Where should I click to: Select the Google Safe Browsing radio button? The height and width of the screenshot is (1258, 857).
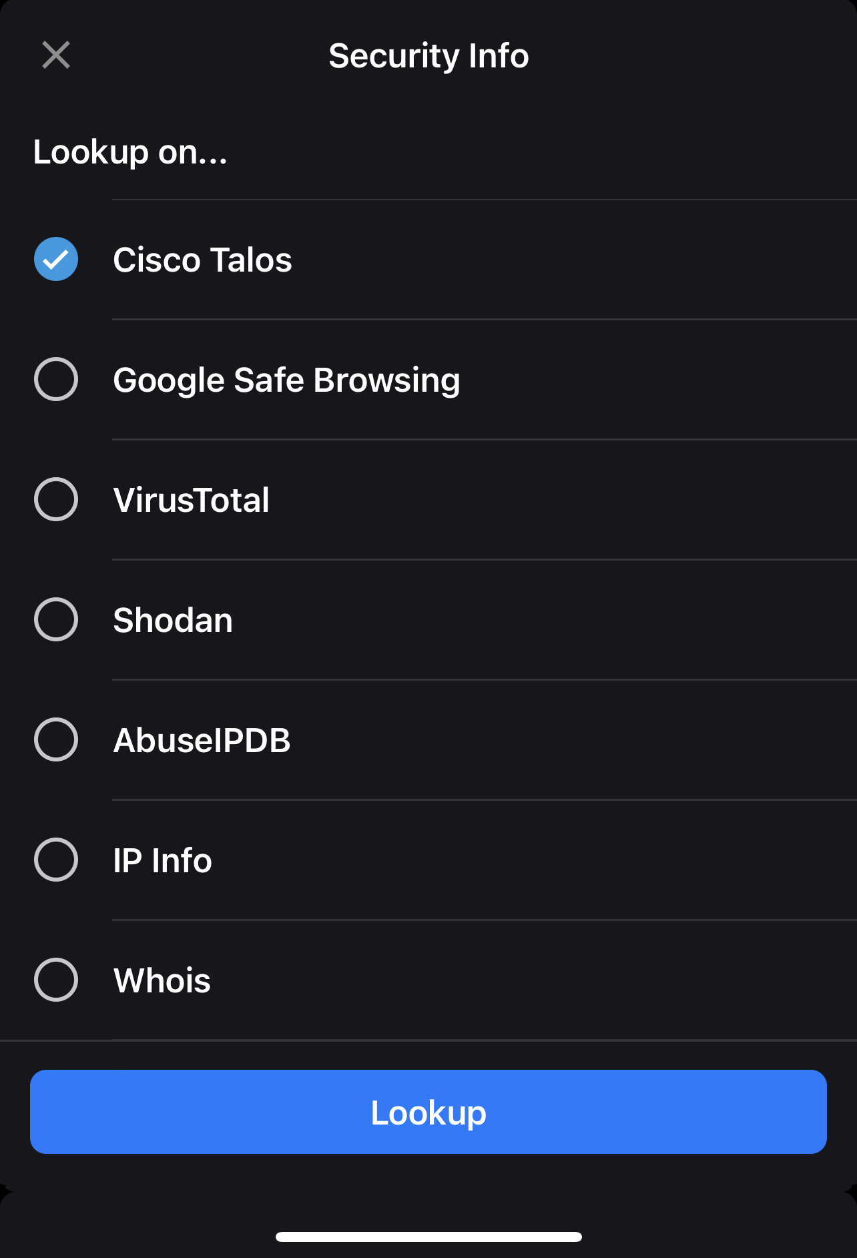(x=56, y=380)
